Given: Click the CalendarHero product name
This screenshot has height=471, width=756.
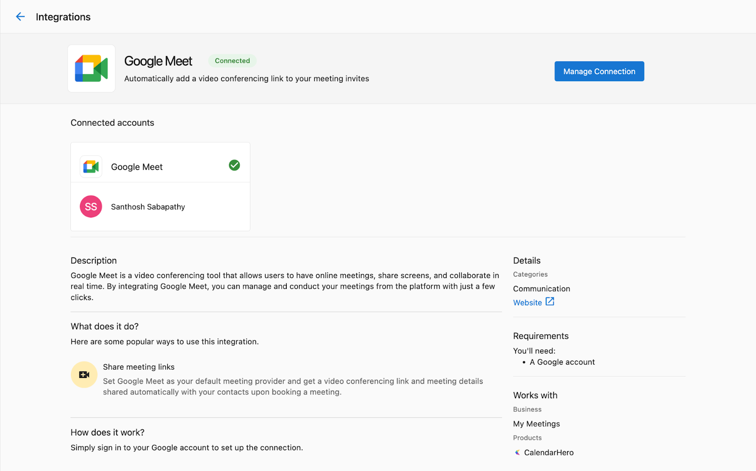Looking at the screenshot, I should (x=549, y=453).
